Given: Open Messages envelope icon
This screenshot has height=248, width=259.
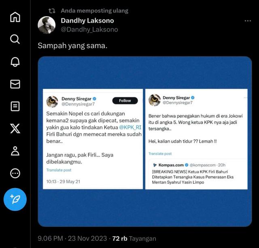Looking at the screenshot, I should (x=15, y=84).
